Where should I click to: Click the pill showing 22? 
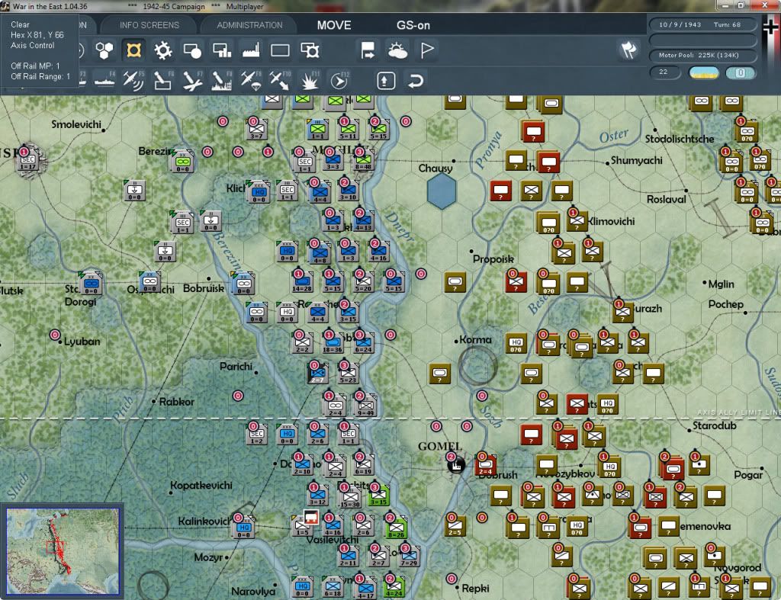pos(665,72)
